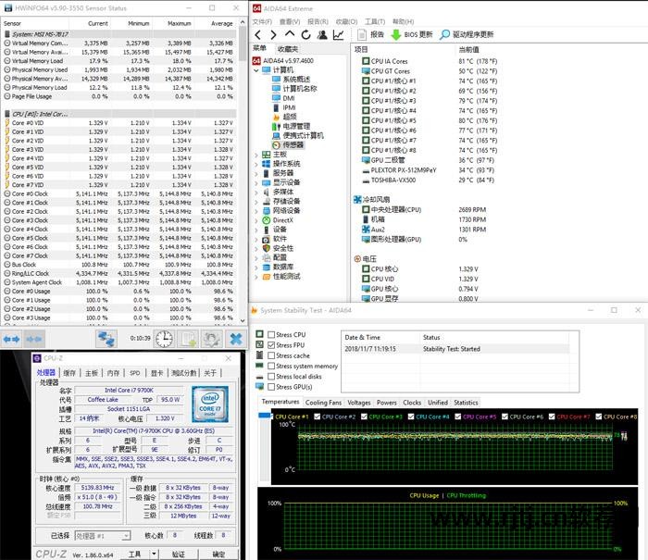Enable the Stress CPU checkbox
This screenshot has width=648, height=560.
[271, 335]
